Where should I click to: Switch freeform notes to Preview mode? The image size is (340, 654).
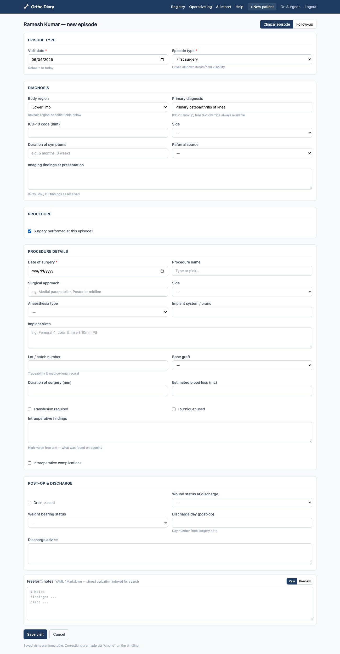(305, 581)
